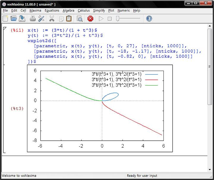Image resolution: width=214 pixels, height=180 pixels.
Task: Open the Edit menu
Action: pos(14,10)
